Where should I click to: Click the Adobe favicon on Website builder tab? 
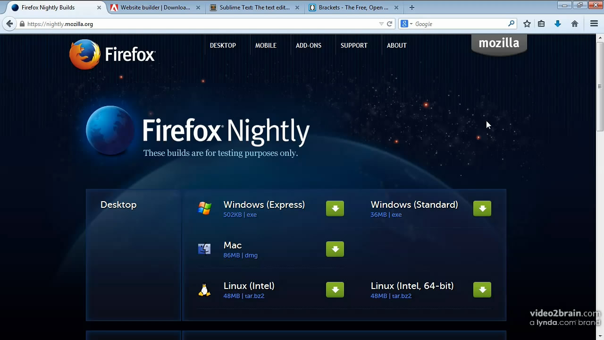114,8
